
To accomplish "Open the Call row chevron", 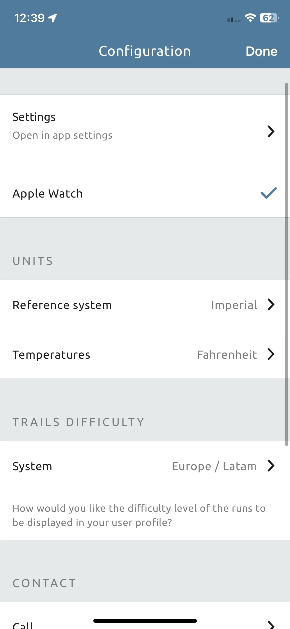I will point(271,625).
